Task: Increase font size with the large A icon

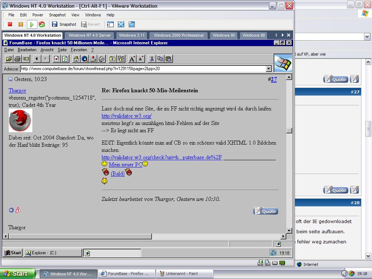Action: point(132,59)
